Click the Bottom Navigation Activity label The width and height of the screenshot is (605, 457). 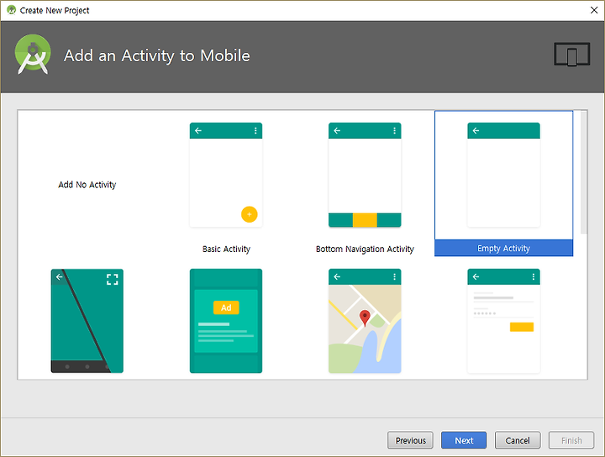pyautogui.click(x=365, y=250)
